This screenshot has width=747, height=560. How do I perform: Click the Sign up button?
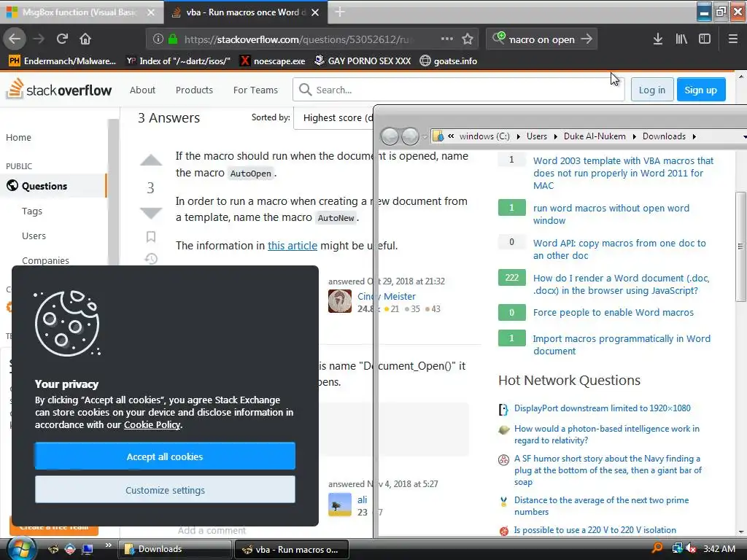tap(700, 90)
